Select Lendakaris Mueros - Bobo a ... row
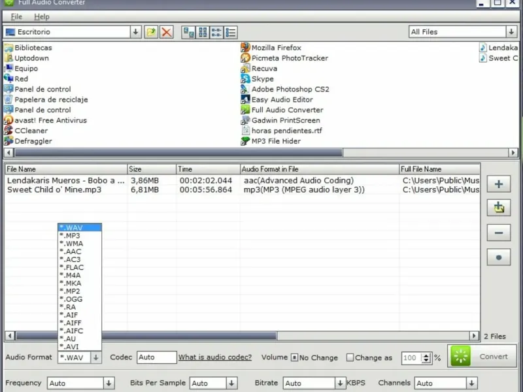Screen dimensions: 523x392 pyautogui.click(x=243, y=180)
